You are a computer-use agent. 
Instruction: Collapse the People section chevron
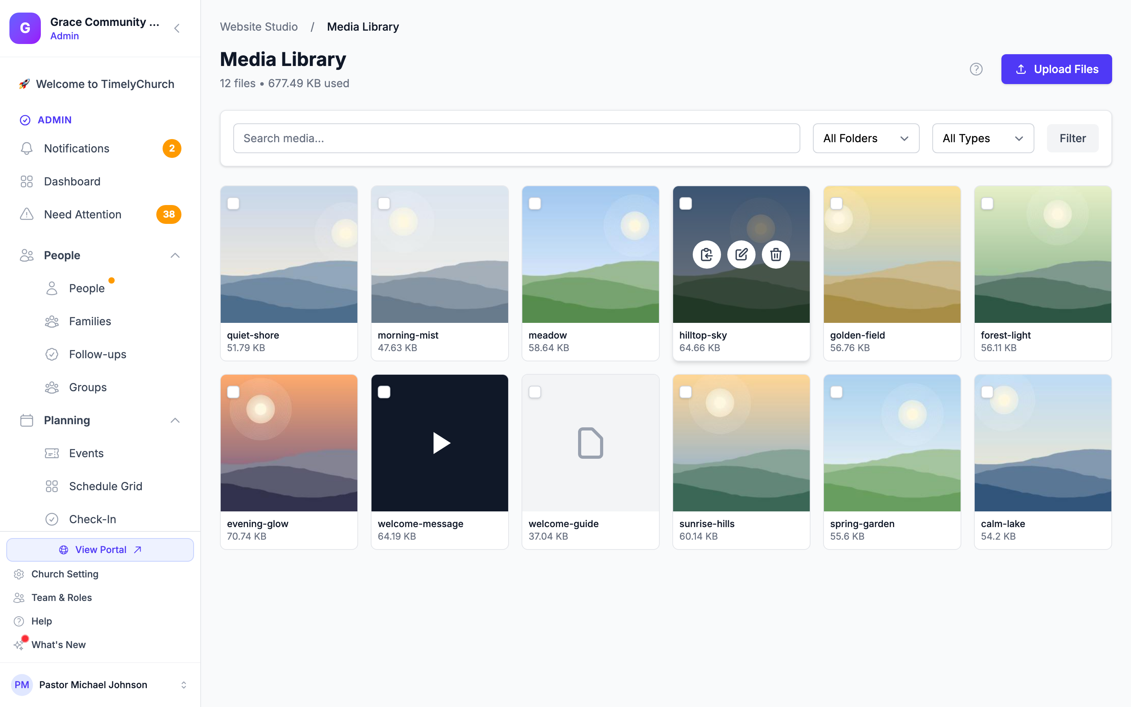(x=175, y=255)
